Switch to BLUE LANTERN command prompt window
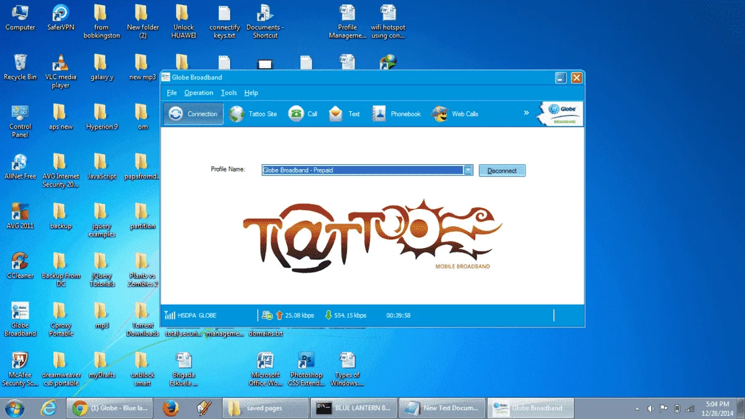Screen dimensions: 745x419 pos(354,408)
